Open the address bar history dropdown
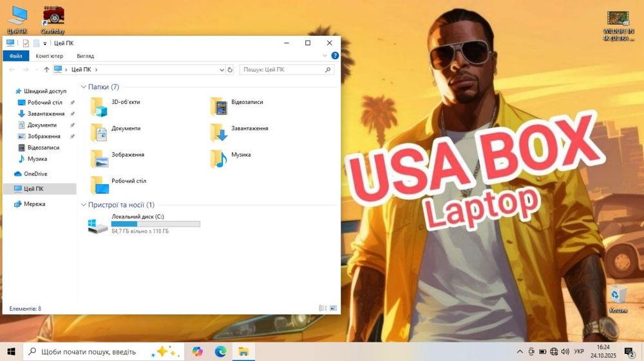The height and width of the screenshot is (361, 644). tap(222, 69)
